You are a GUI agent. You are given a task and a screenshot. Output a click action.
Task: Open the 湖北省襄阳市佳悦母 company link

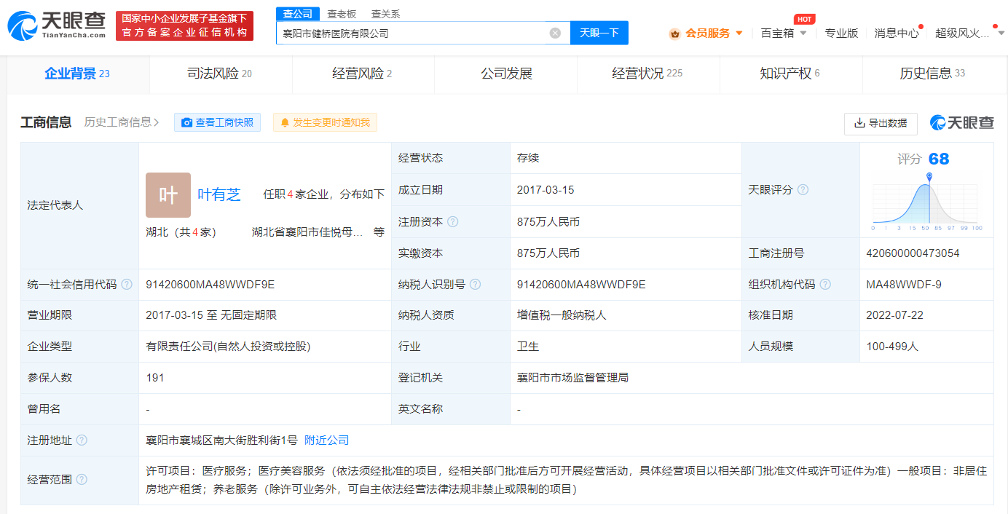[x=307, y=232]
